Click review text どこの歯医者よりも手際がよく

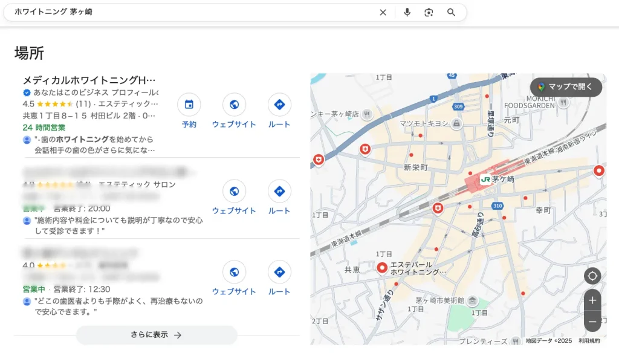click(118, 306)
